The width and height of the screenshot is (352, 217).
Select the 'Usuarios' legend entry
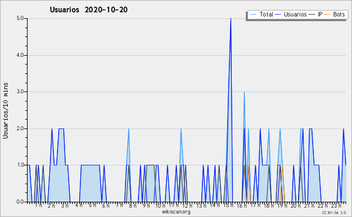tap(295, 14)
